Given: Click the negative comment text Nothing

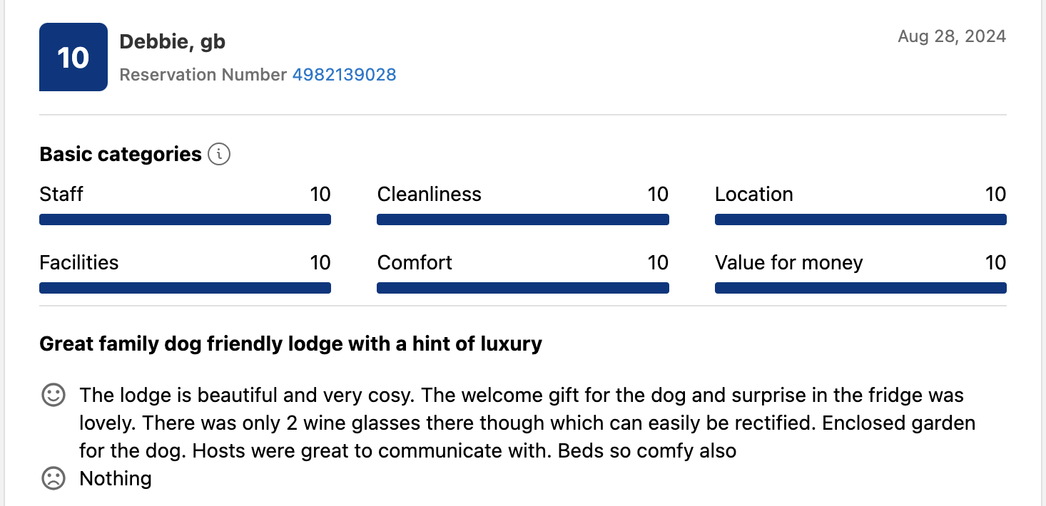Looking at the screenshot, I should pyautogui.click(x=116, y=478).
